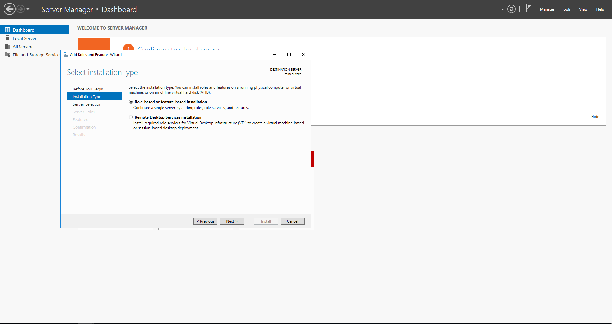The width and height of the screenshot is (612, 324).
Task: Open the notifications flag icon
Action: point(529,9)
